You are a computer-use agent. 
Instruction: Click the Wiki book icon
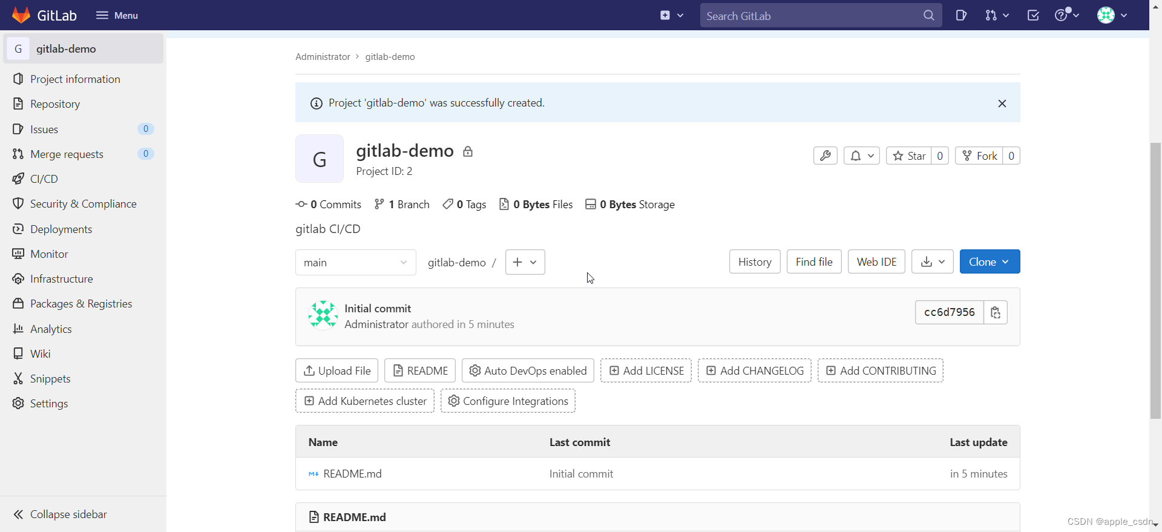tap(18, 353)
